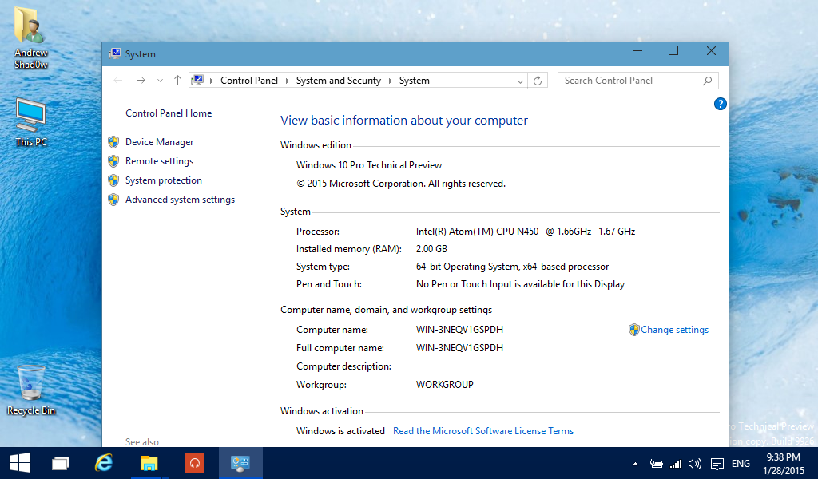Click the search magnifier icon
Viewport: 818px width, 479px height.
pos(708,81)
